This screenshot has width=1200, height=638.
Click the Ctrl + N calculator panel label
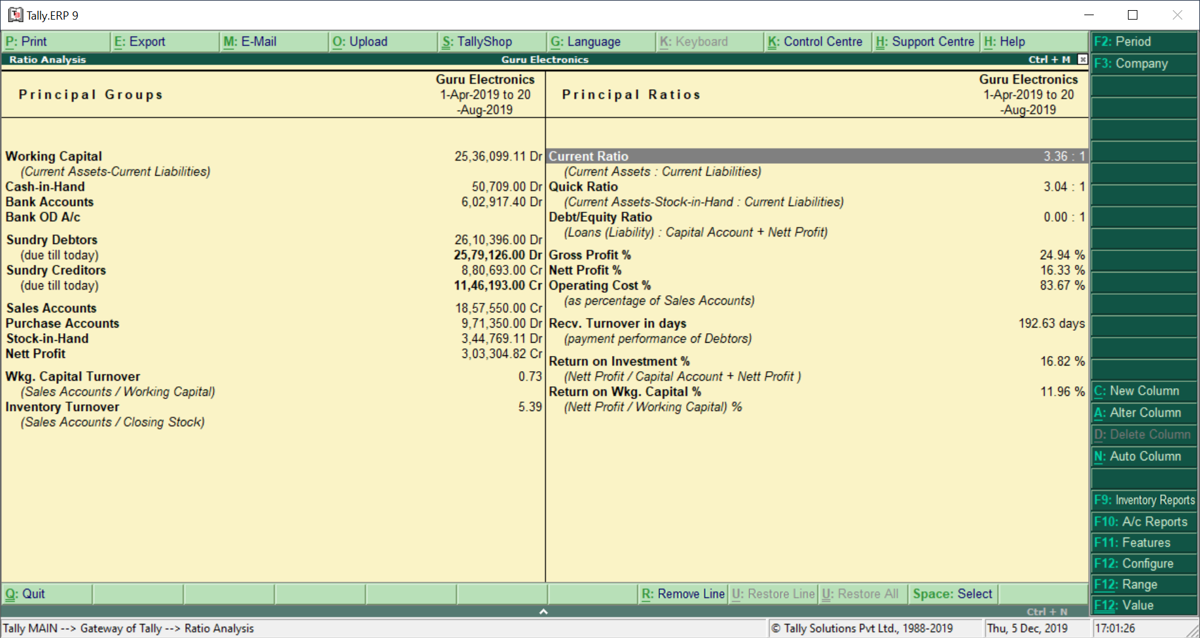(x=1047, y=611)
